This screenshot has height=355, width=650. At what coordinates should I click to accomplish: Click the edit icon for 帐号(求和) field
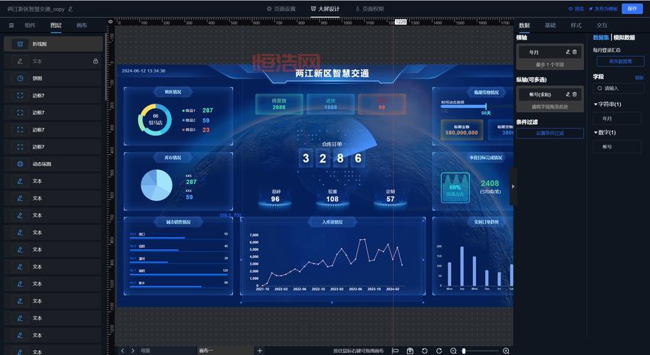(x=568, y=94)
